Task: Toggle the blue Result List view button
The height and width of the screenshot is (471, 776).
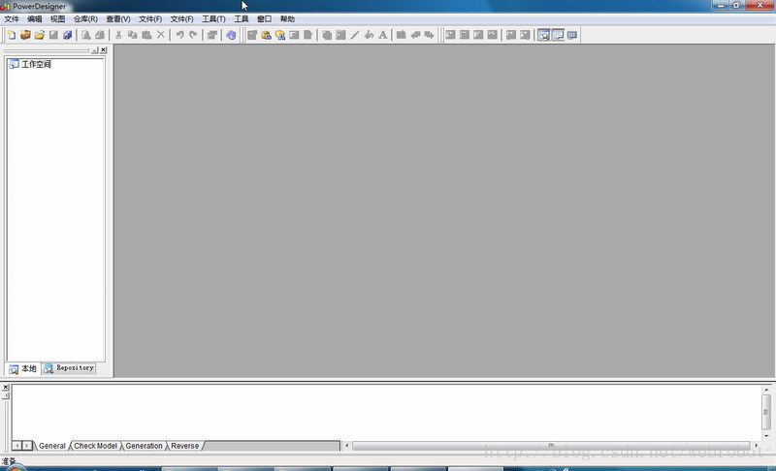Action: click(x=572, y=35)
